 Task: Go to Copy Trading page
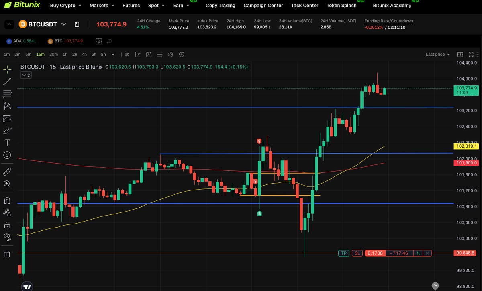221,6
